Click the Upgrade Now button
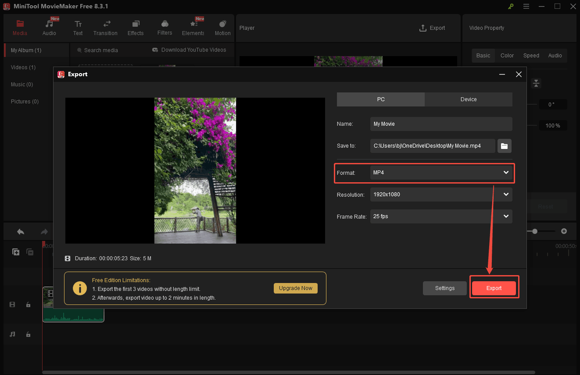580x375 pixels. 296,288
